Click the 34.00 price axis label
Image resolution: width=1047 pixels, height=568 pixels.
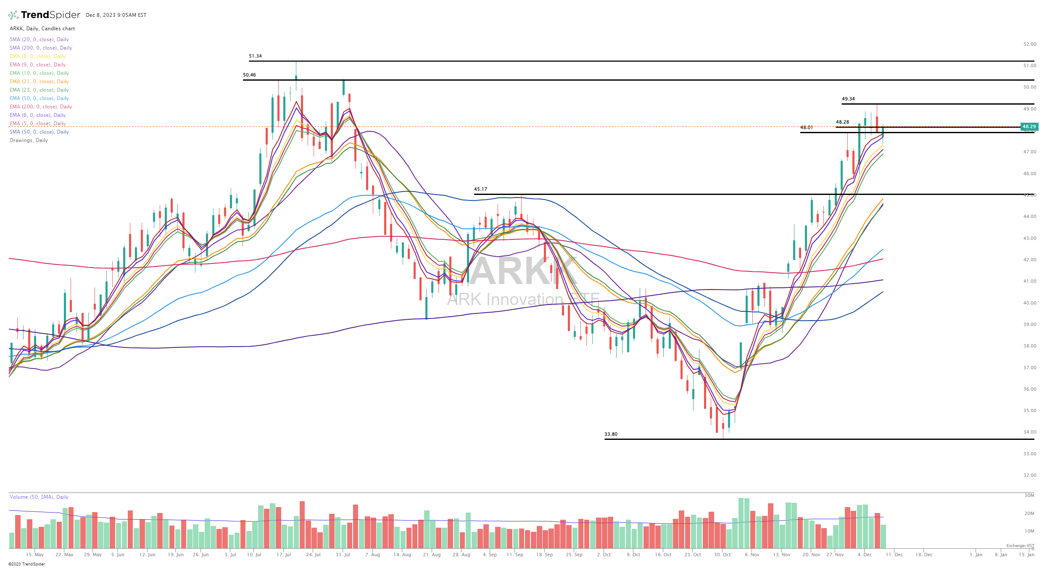coord(1030,432)
